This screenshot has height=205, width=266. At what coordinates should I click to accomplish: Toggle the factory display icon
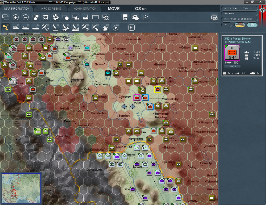point(85,17)
